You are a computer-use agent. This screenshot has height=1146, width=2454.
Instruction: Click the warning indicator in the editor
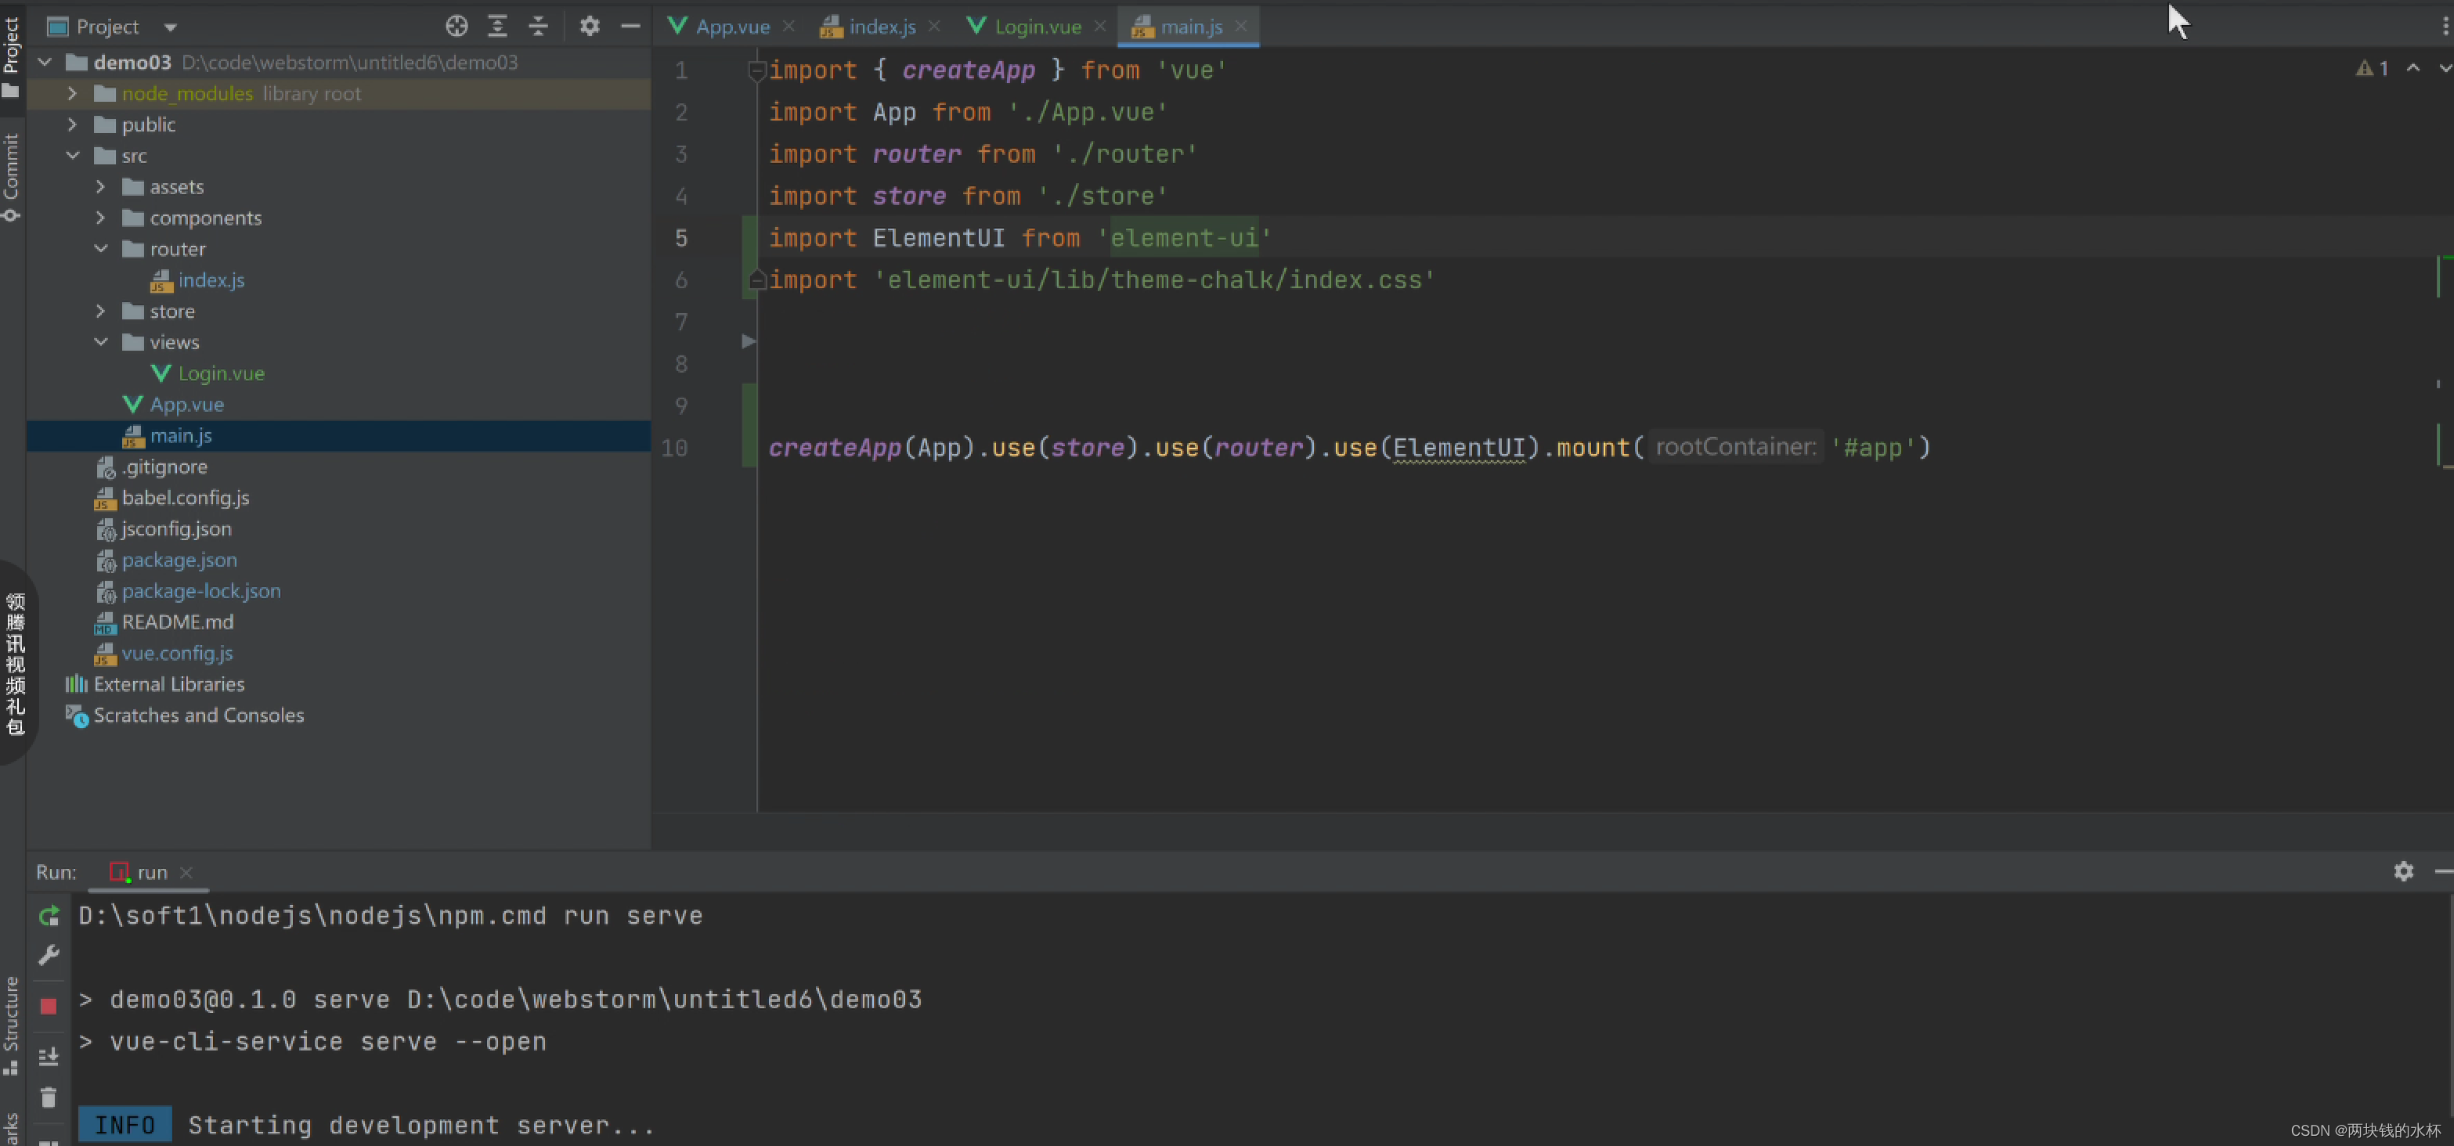click(2372, 69)
